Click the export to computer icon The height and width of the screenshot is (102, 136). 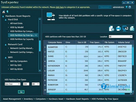pos(125,28)
